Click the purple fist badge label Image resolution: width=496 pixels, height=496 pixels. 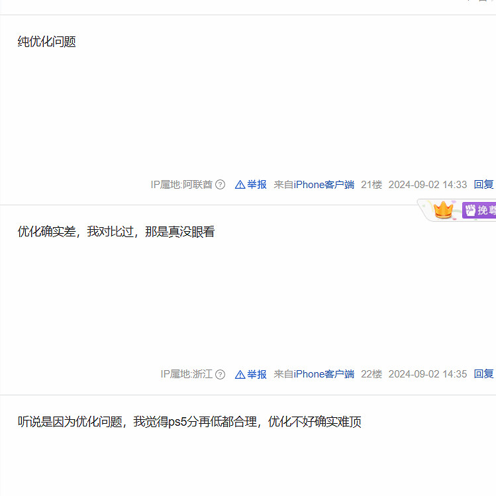[479, 210]
